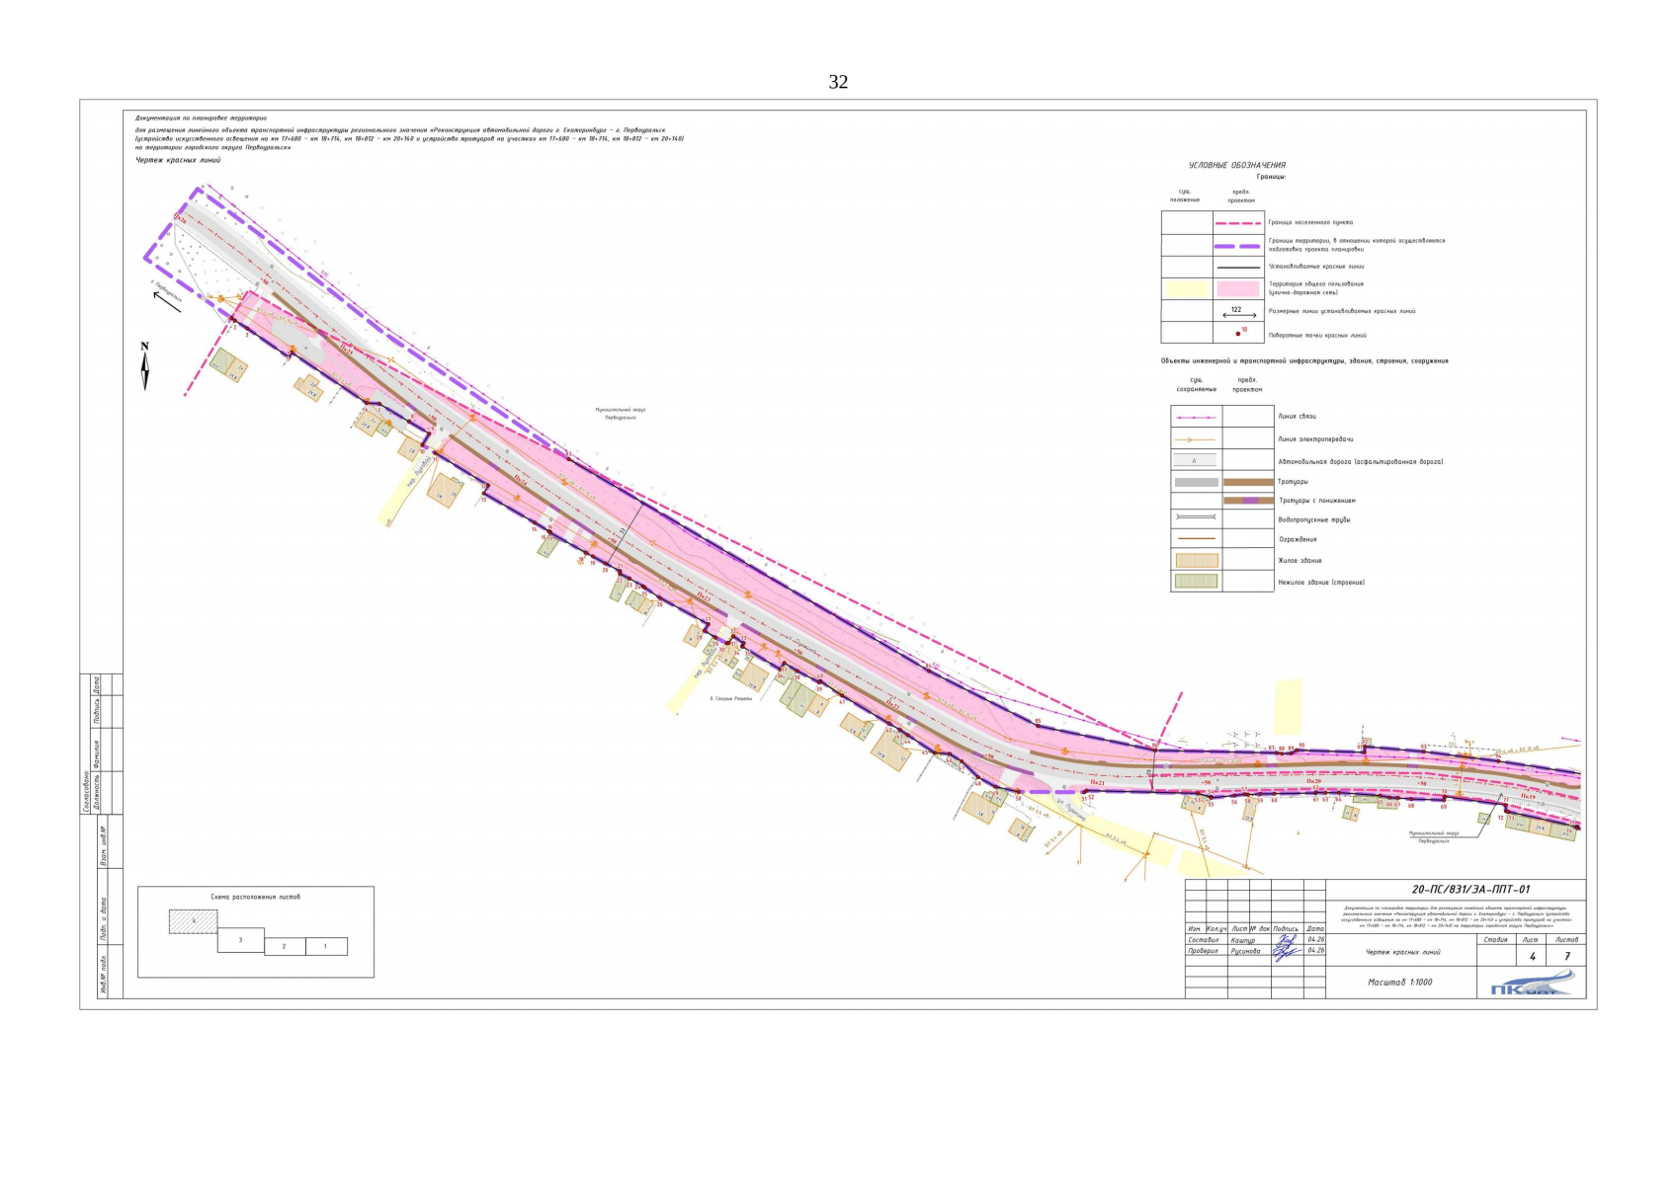This screenshot has width=1677, height=1185.
Task: Click the brown-purple lowered sidewalk swatch
Action: 1248,501
